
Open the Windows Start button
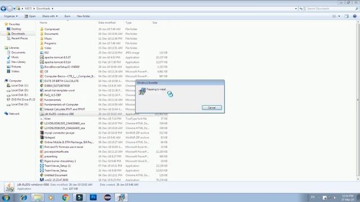[x=6, y=198]
